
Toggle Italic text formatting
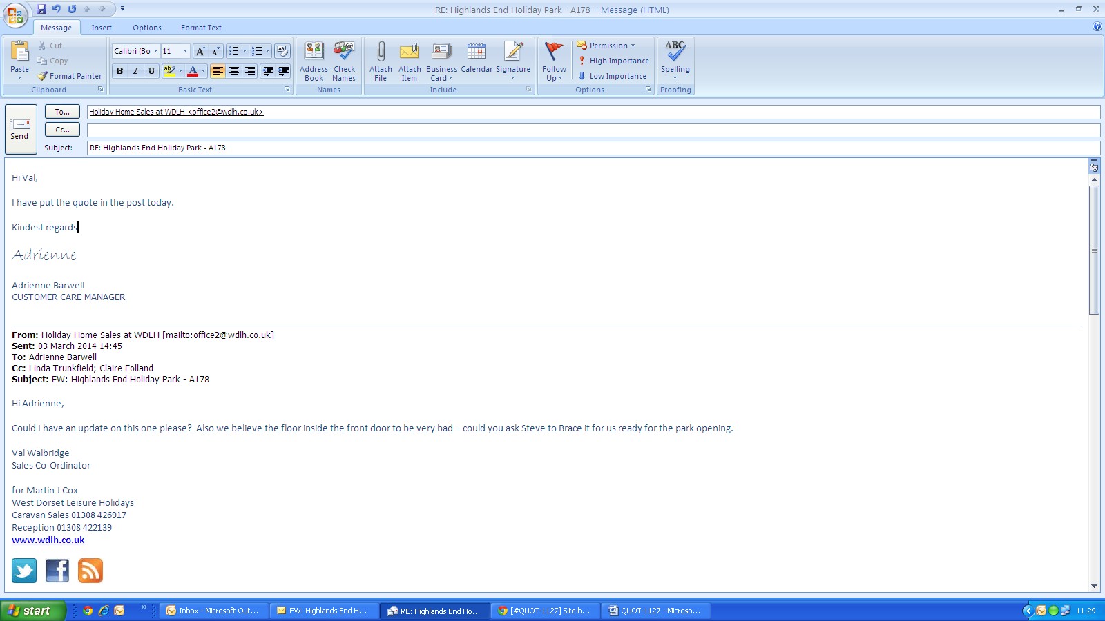[x=135, y=71]
